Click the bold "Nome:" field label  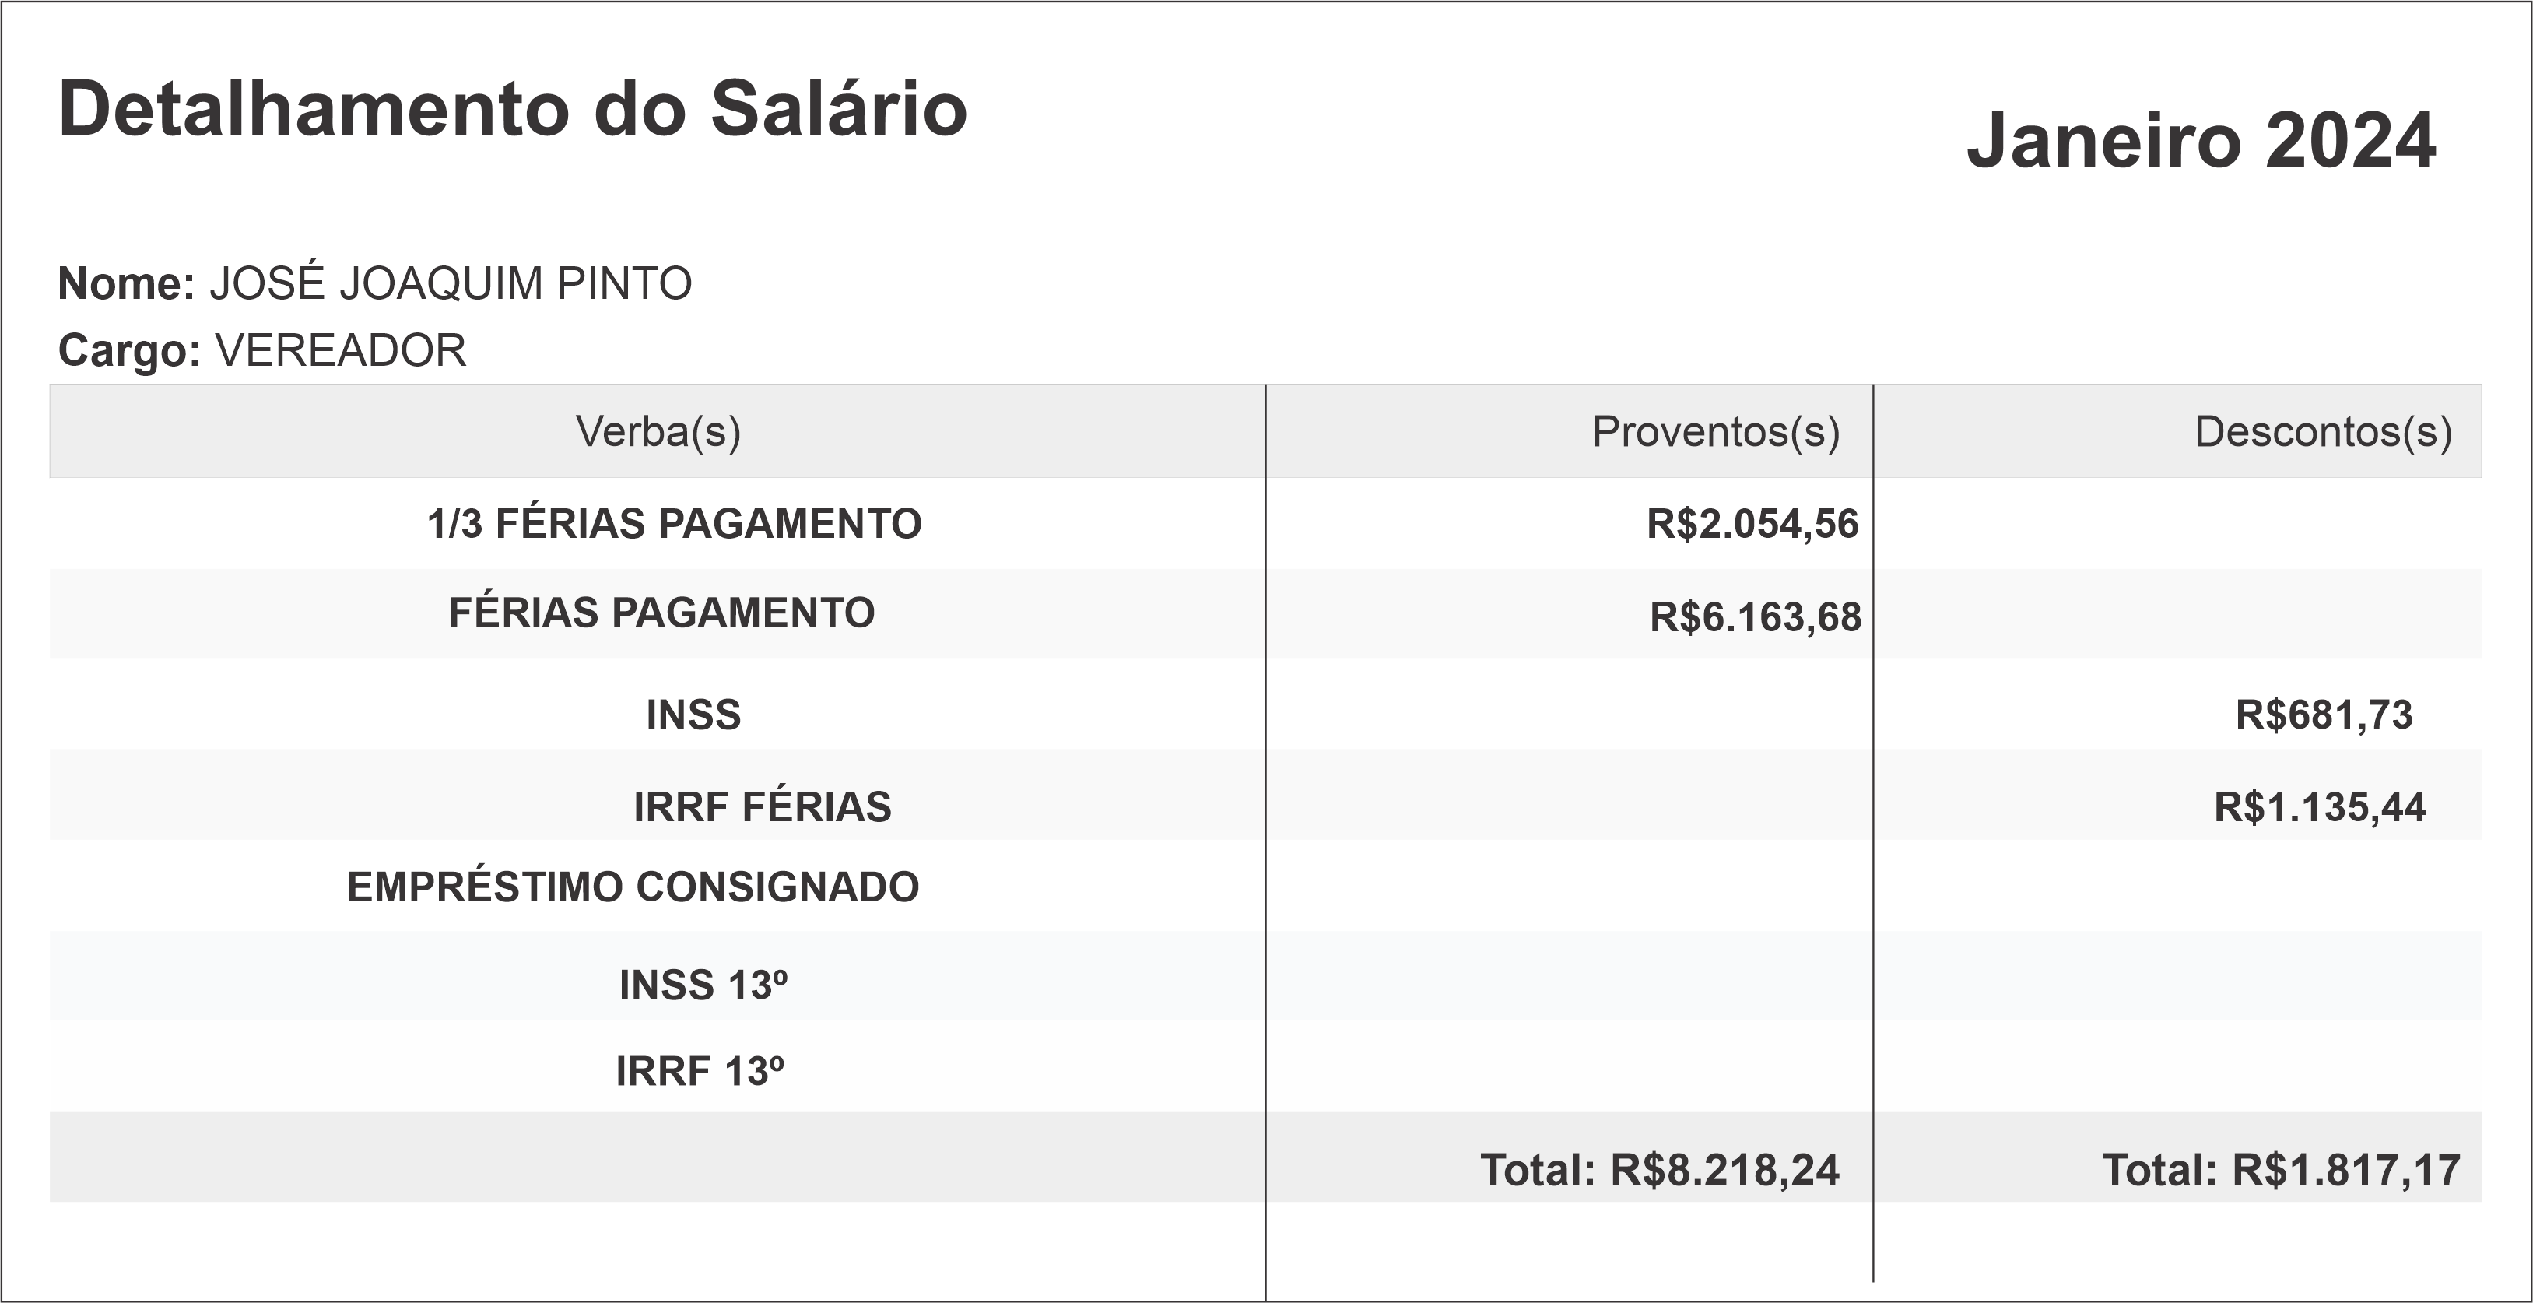pyautogui.click(x=127, y=283)
